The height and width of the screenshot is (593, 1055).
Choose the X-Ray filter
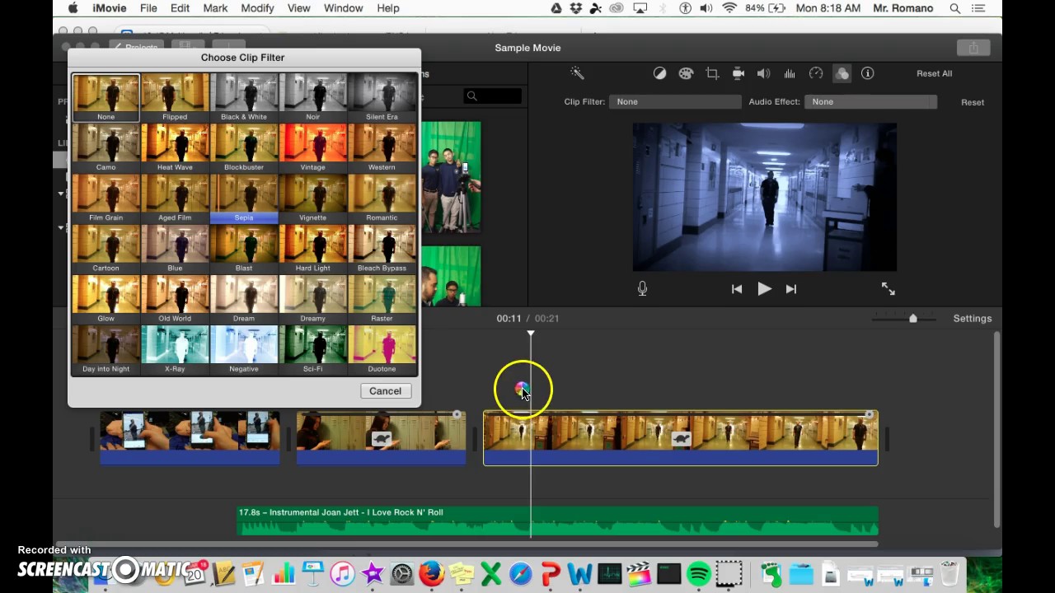click(175, 350)
